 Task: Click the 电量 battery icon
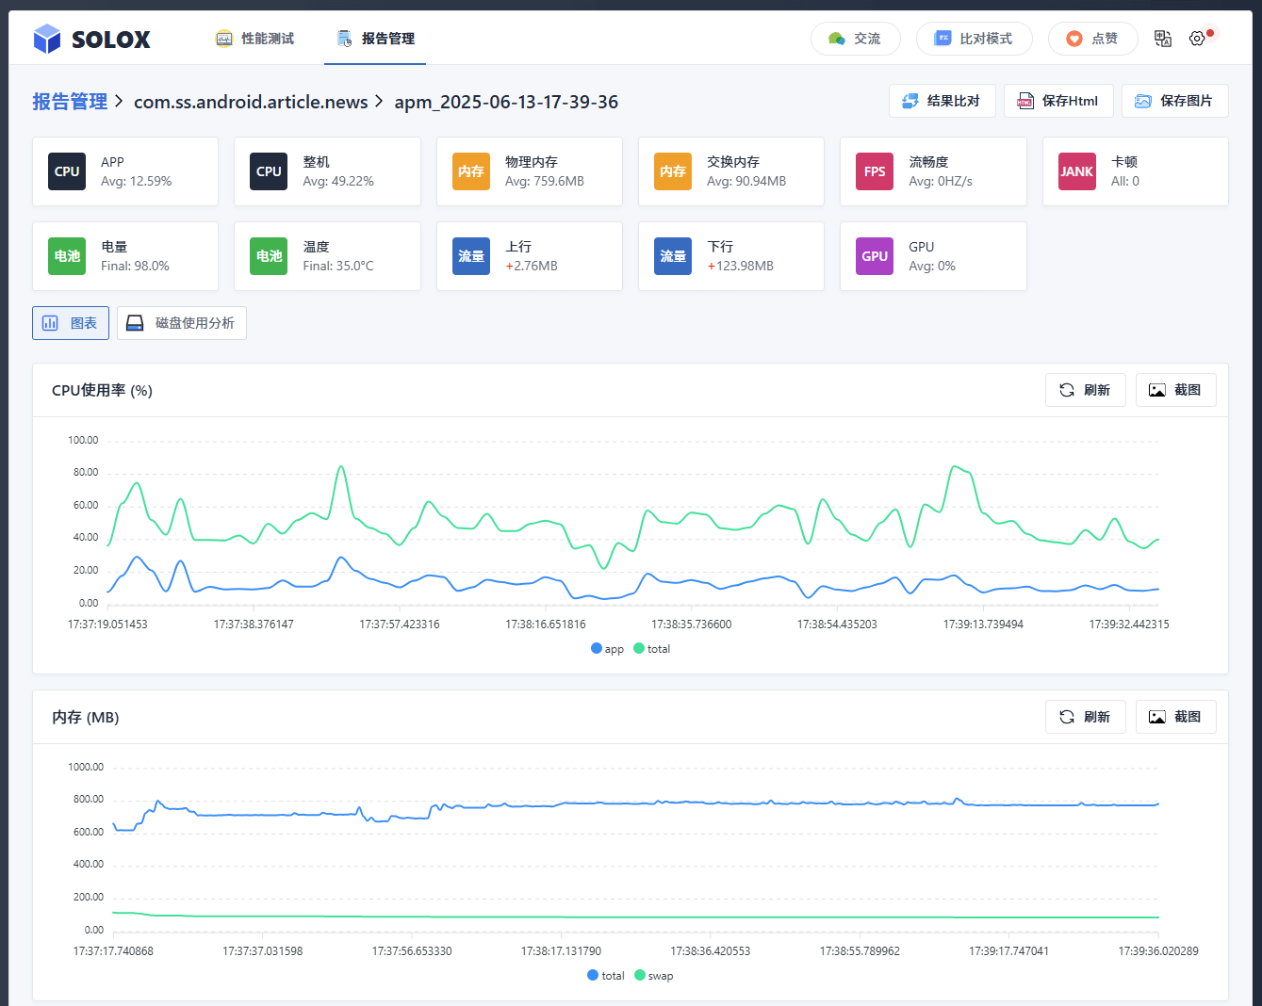point(67,256)
